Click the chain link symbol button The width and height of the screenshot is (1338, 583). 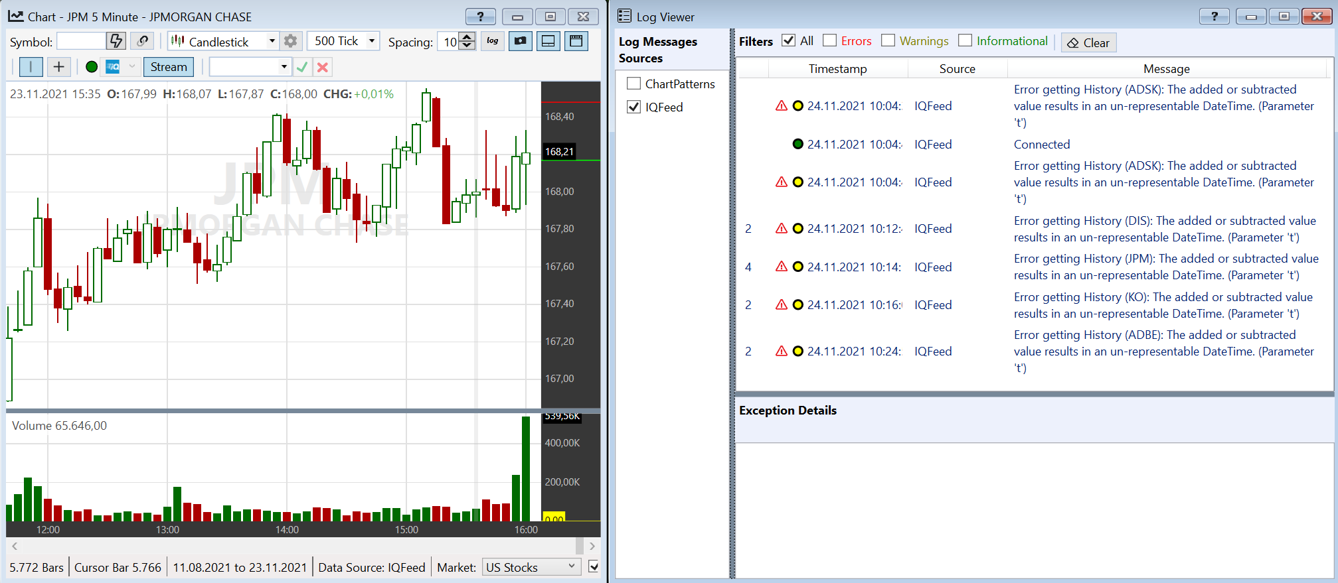[x=142, y=41]
